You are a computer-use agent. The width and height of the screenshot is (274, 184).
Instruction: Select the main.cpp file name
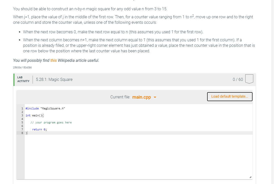pyautogui.click(x=141, y=97)
